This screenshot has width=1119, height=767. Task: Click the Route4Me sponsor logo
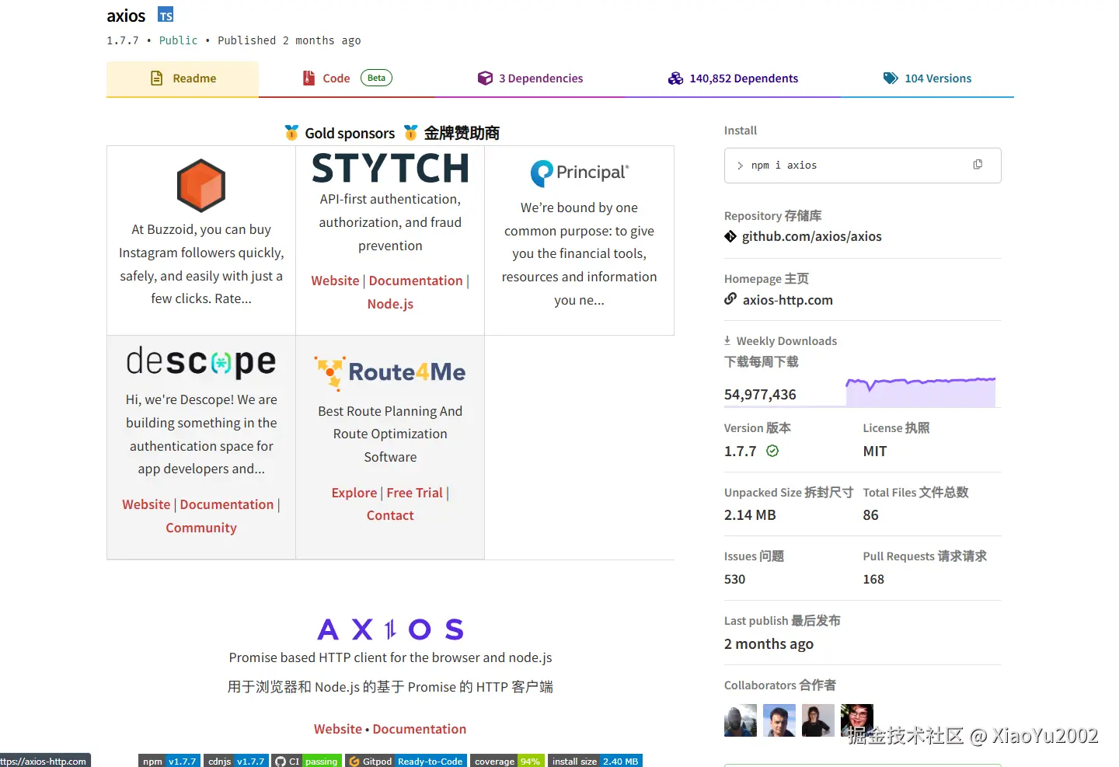pos(390,373)
